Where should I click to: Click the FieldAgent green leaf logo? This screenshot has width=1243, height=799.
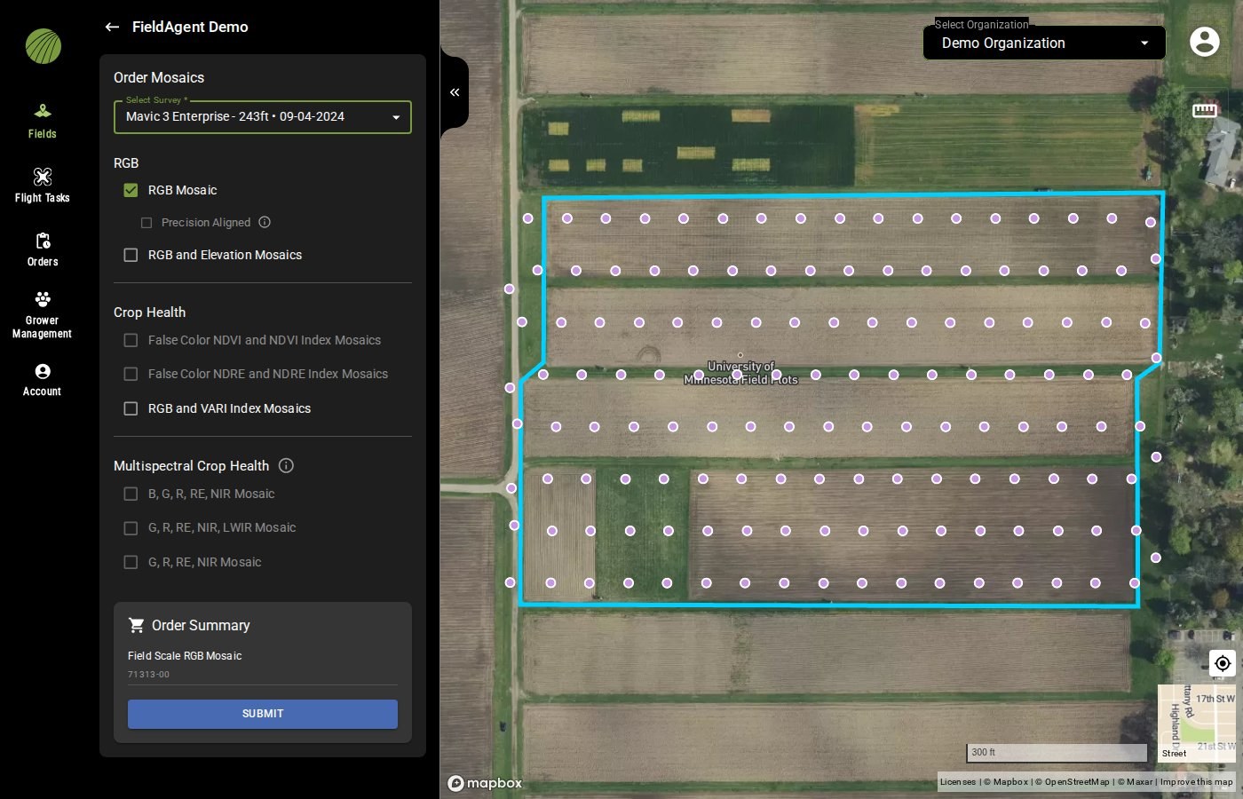click(43, 46)
